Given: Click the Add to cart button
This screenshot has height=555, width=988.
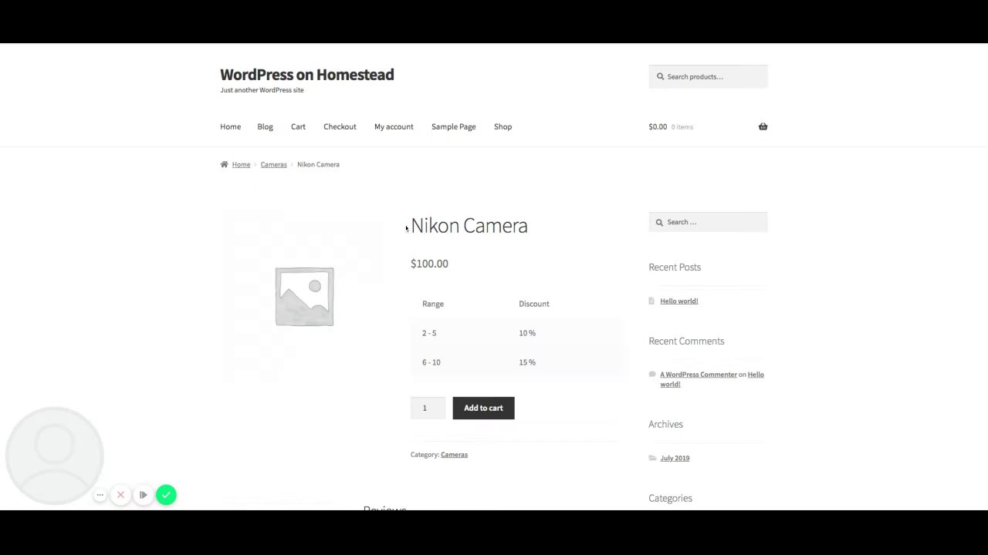Looking at the screenshot, I should (483, 408).
